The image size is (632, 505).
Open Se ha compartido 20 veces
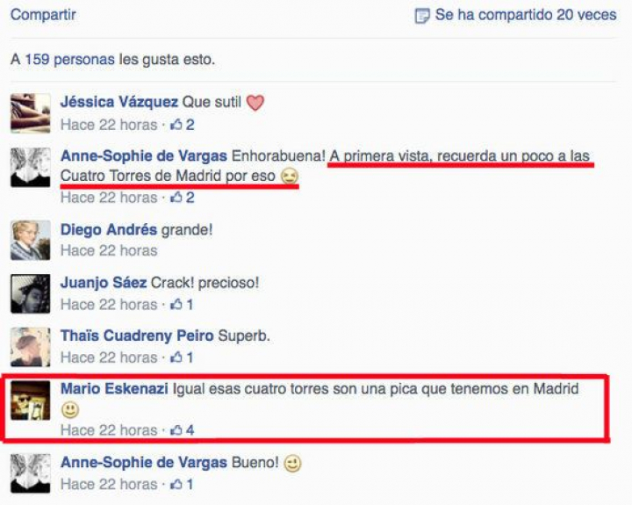coord(526,15)
